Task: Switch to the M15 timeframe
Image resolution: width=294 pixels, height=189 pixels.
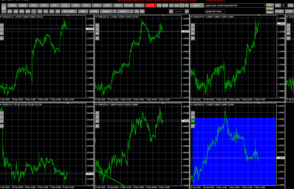Action: (x=22, y=11)
